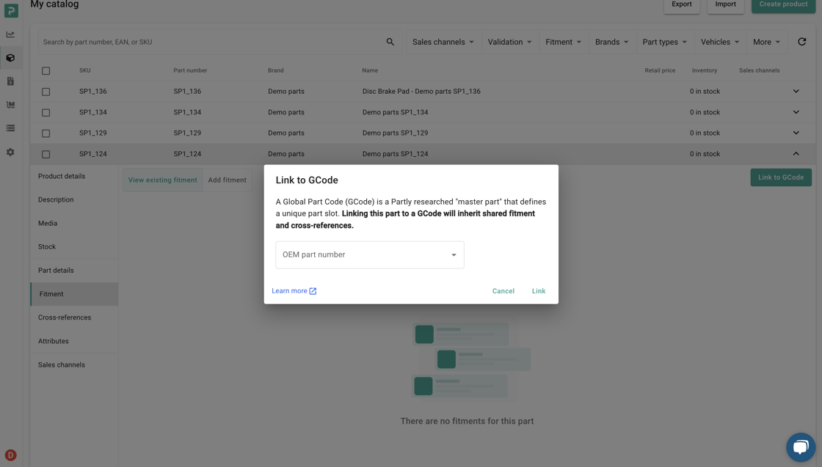Screen dimensions: 822x467
Task: Open the orders cart sidebar icon
Action: point(10,105)
